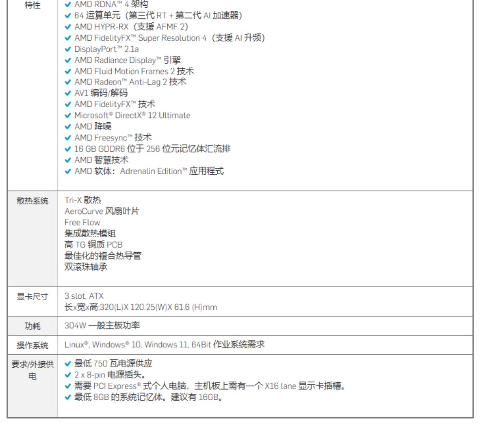Click the checkmark next to AMD HYPR-RX

68,27
